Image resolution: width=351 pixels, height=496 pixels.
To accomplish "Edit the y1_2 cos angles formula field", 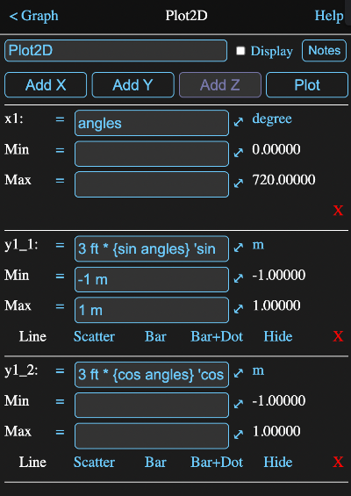I will [x=152, y=375].
